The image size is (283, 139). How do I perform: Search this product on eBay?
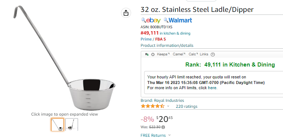[151, 20]
